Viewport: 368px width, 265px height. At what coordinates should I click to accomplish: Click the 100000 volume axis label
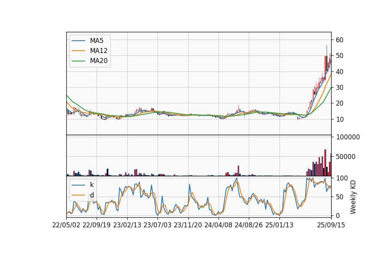point(348,137)
